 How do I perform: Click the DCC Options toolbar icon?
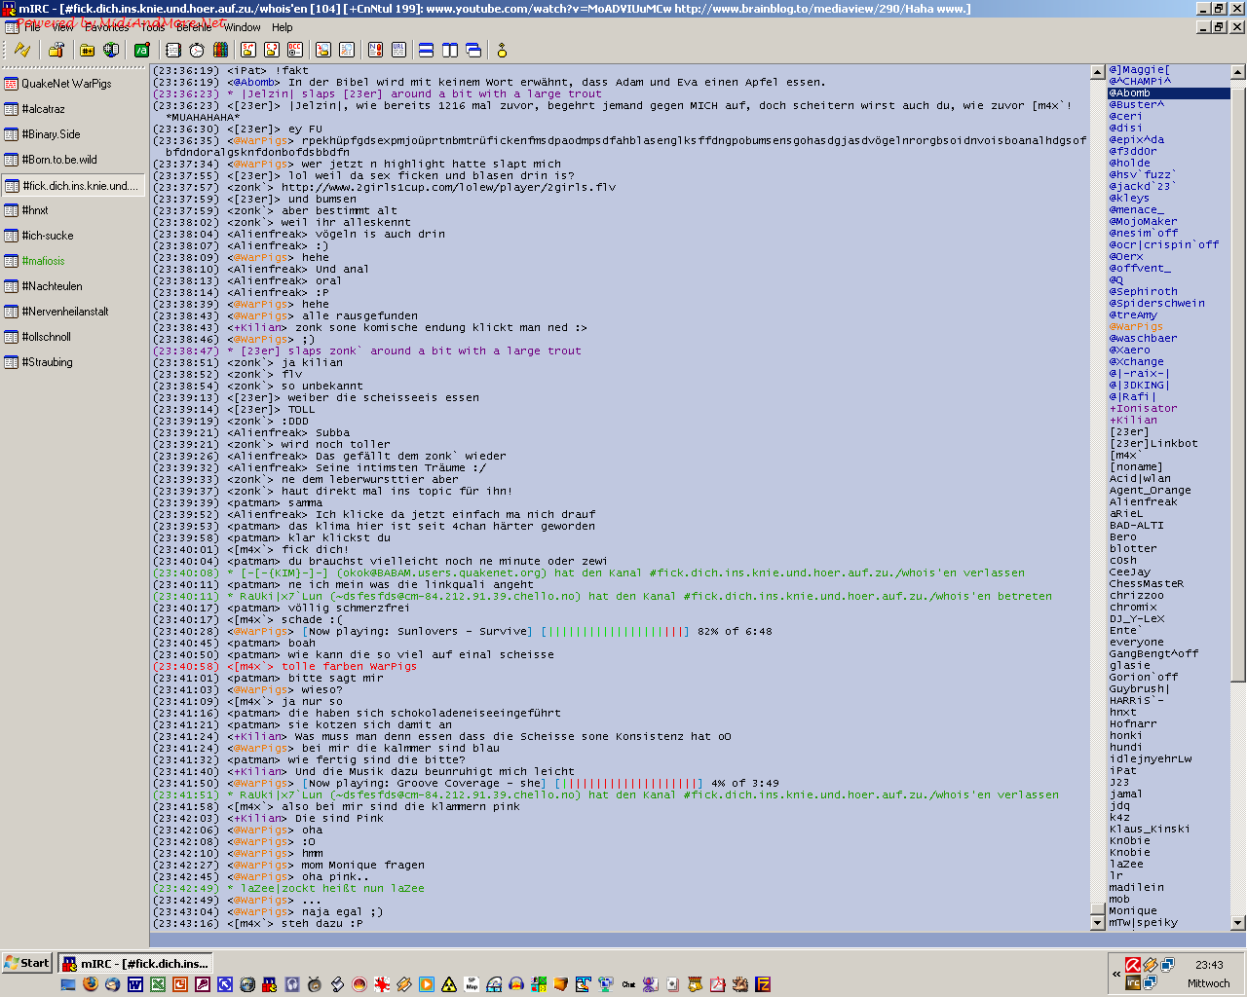pyautogui.click(x=295, y=50)
